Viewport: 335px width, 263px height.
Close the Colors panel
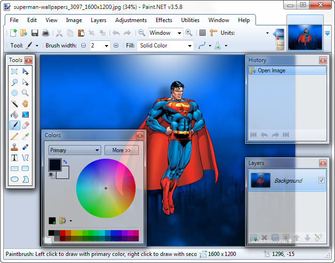click(x=140, y=135)
